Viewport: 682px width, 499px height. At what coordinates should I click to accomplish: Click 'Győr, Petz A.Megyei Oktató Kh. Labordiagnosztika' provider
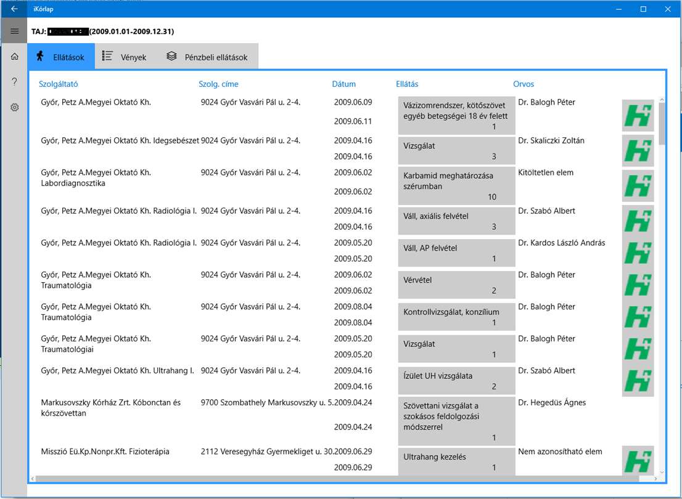coord(96,178)
